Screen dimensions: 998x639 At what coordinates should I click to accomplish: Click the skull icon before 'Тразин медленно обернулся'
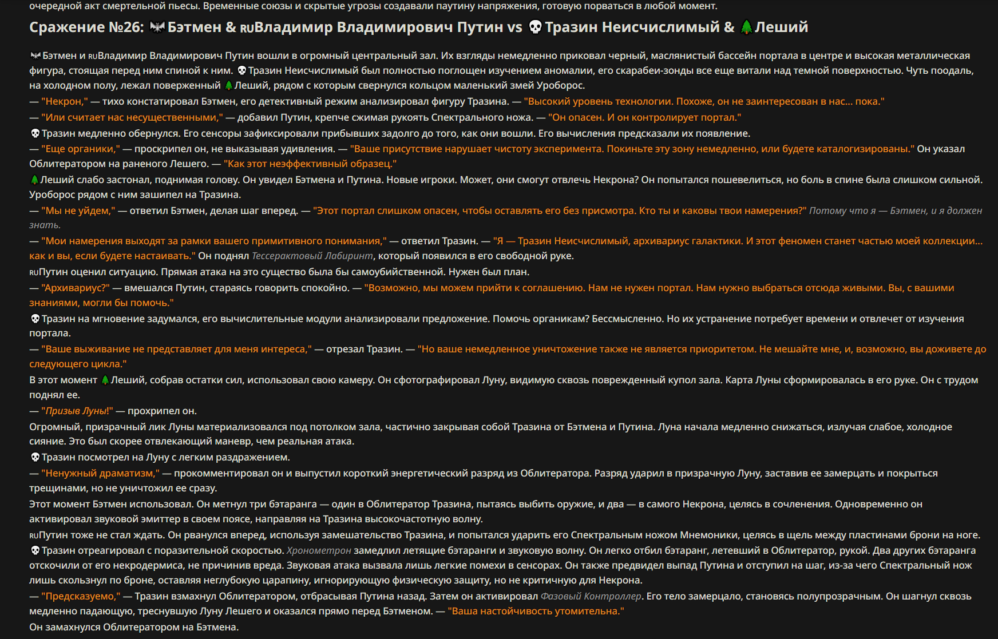[x=35, y=133]
